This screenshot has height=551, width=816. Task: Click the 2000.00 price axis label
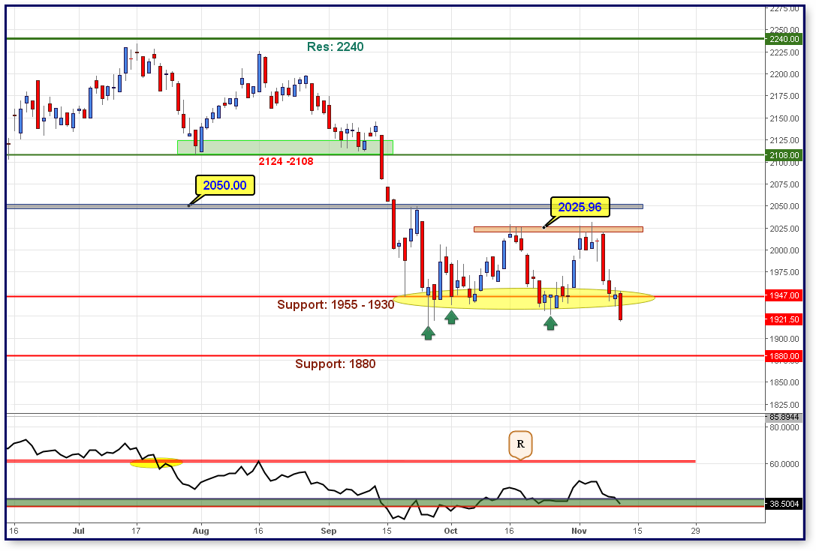point(784,250)
